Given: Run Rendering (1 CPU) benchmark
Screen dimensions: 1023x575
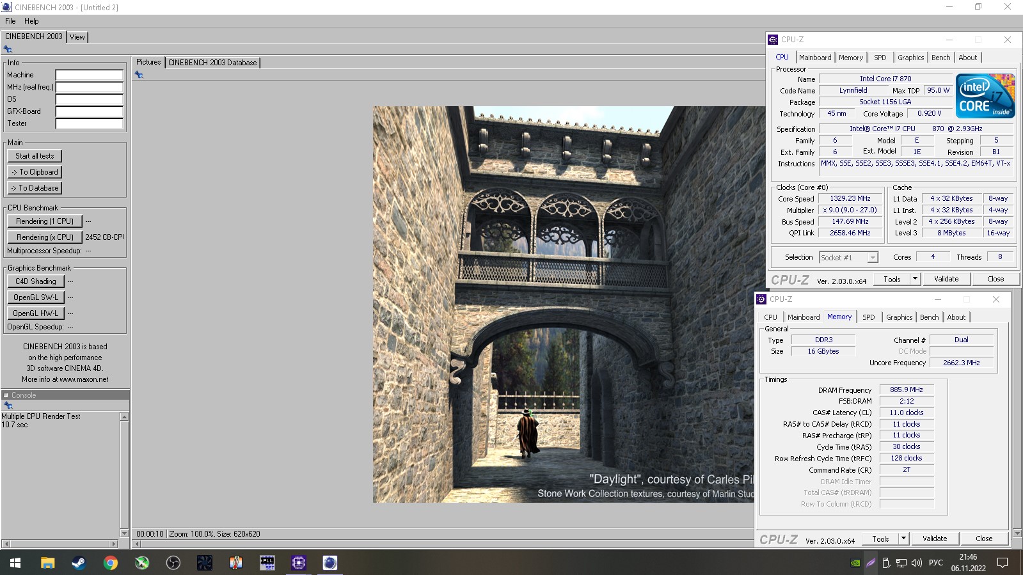Looking at the screenshot, I should click(45, 221).
